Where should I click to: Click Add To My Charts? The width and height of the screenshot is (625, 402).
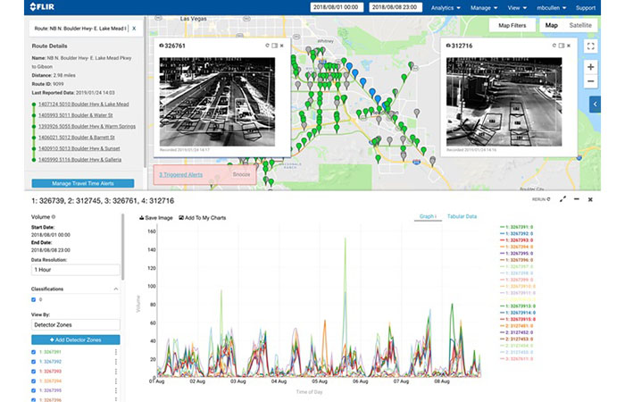203,218
